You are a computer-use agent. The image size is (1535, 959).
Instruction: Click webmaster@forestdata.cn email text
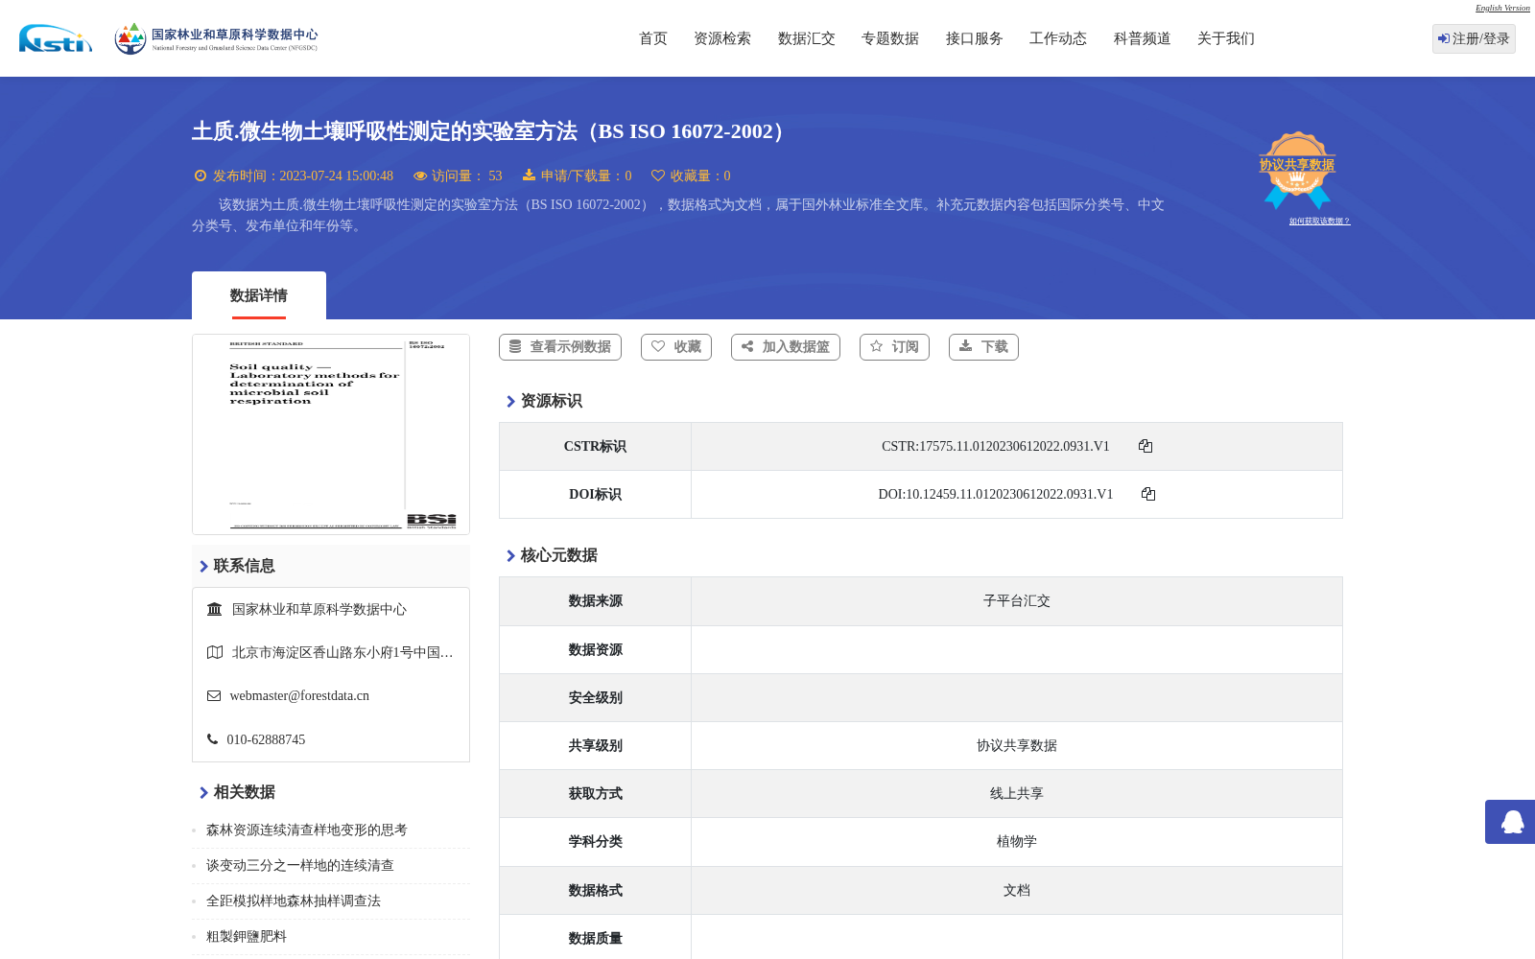[x=299, y=696]
